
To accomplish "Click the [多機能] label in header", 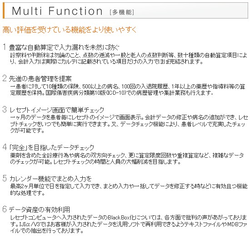I will tap(122, 12).
